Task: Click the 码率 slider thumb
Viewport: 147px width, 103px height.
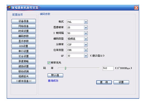Action: 65,68
